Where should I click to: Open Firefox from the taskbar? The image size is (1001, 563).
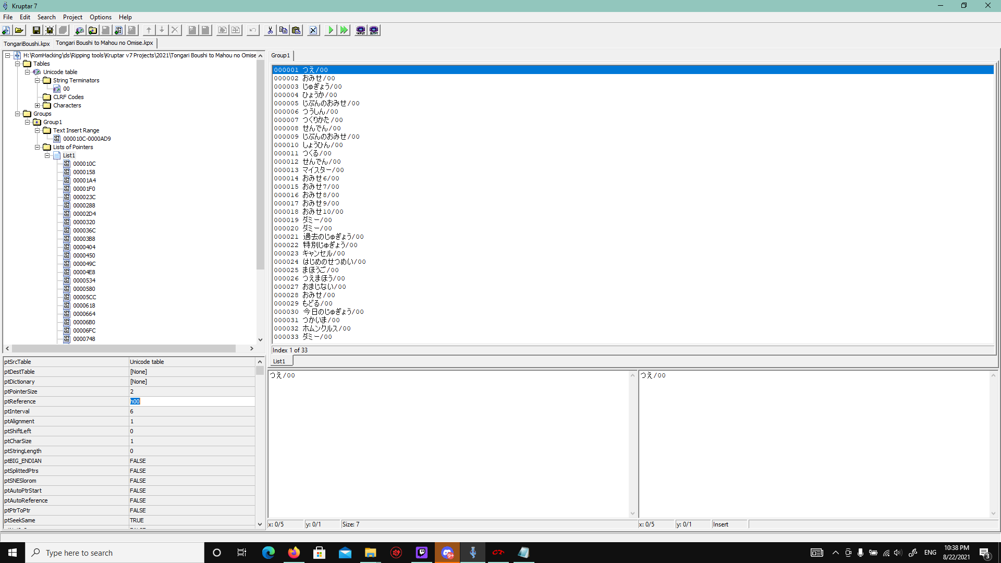click(x=294, y=553)
